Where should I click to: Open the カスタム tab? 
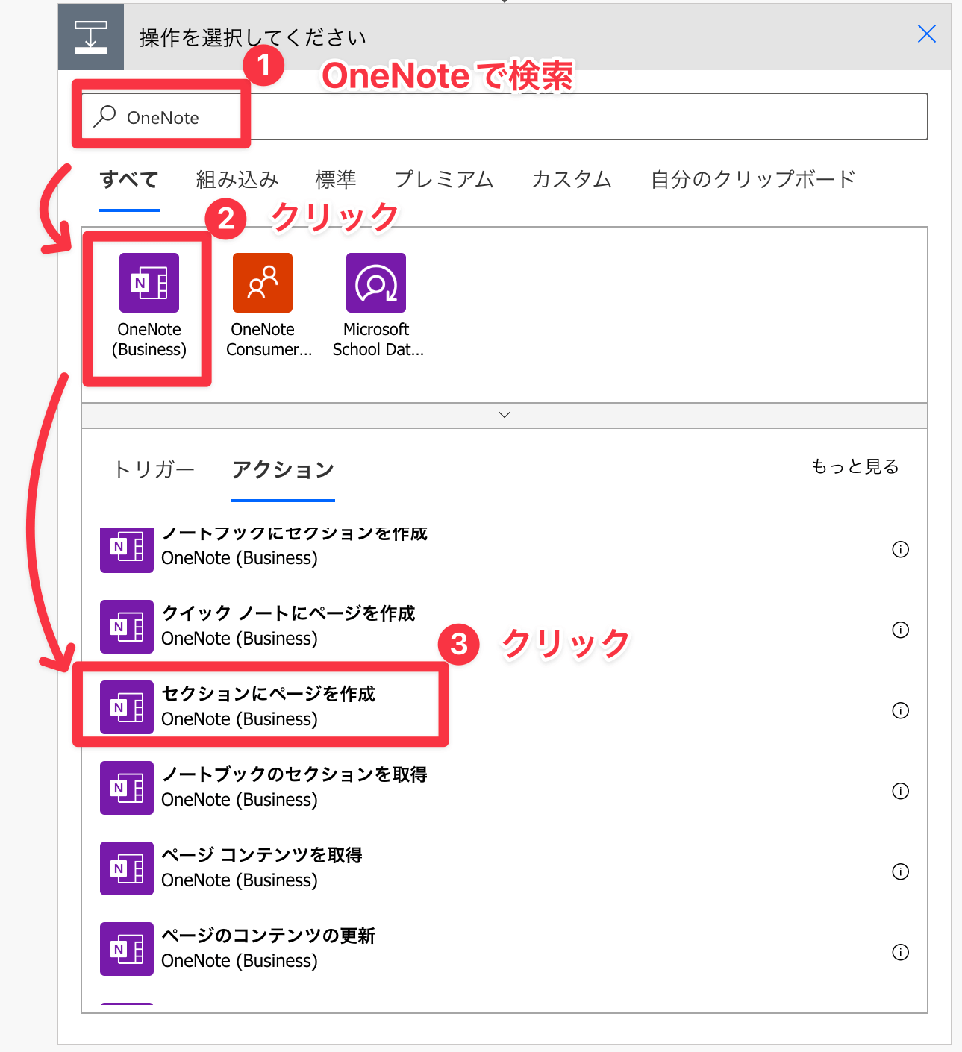click(x=572, y=179)
